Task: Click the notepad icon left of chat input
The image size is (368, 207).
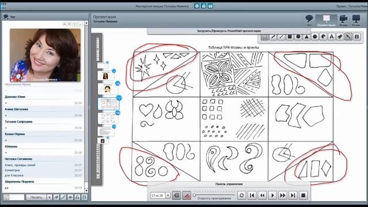Action: click(x=6, y=197)
